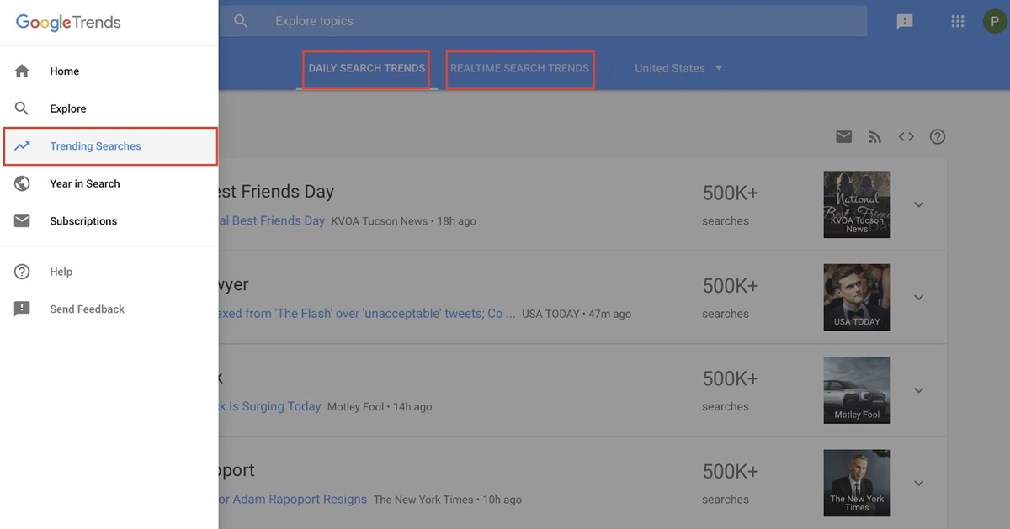The height and width of the screenshot is (529, 1010).
Task: Click the Send Feedback sidebar item
Action: coord(87,309)
